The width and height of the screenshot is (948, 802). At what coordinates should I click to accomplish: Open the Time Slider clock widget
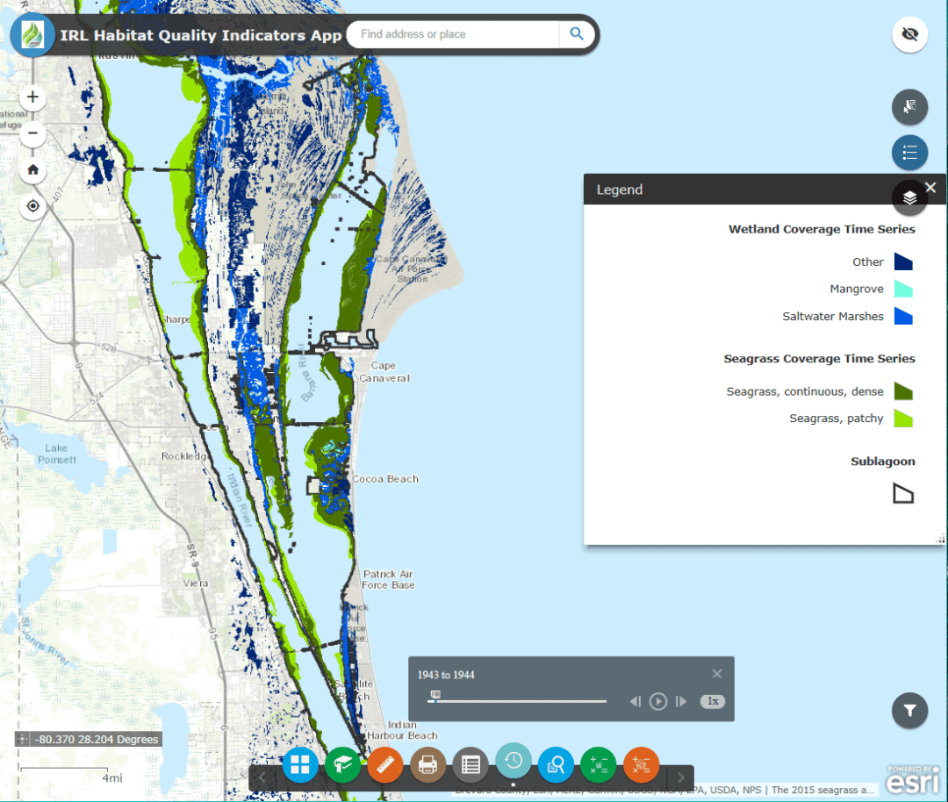point(513,760)
